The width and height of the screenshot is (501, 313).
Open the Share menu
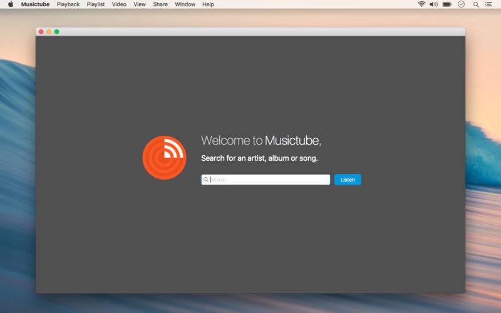coord(160,4)
